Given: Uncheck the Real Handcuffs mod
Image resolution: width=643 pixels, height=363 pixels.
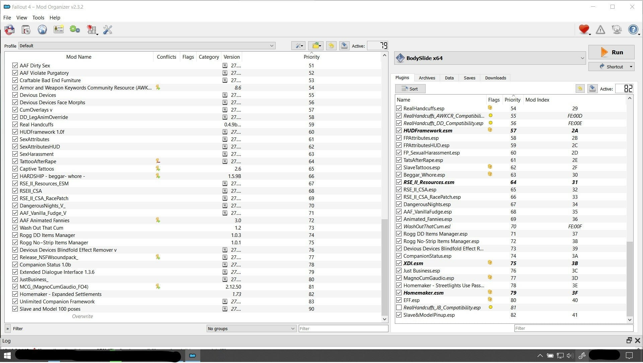Looking at the screenshot, I should 15,124.
